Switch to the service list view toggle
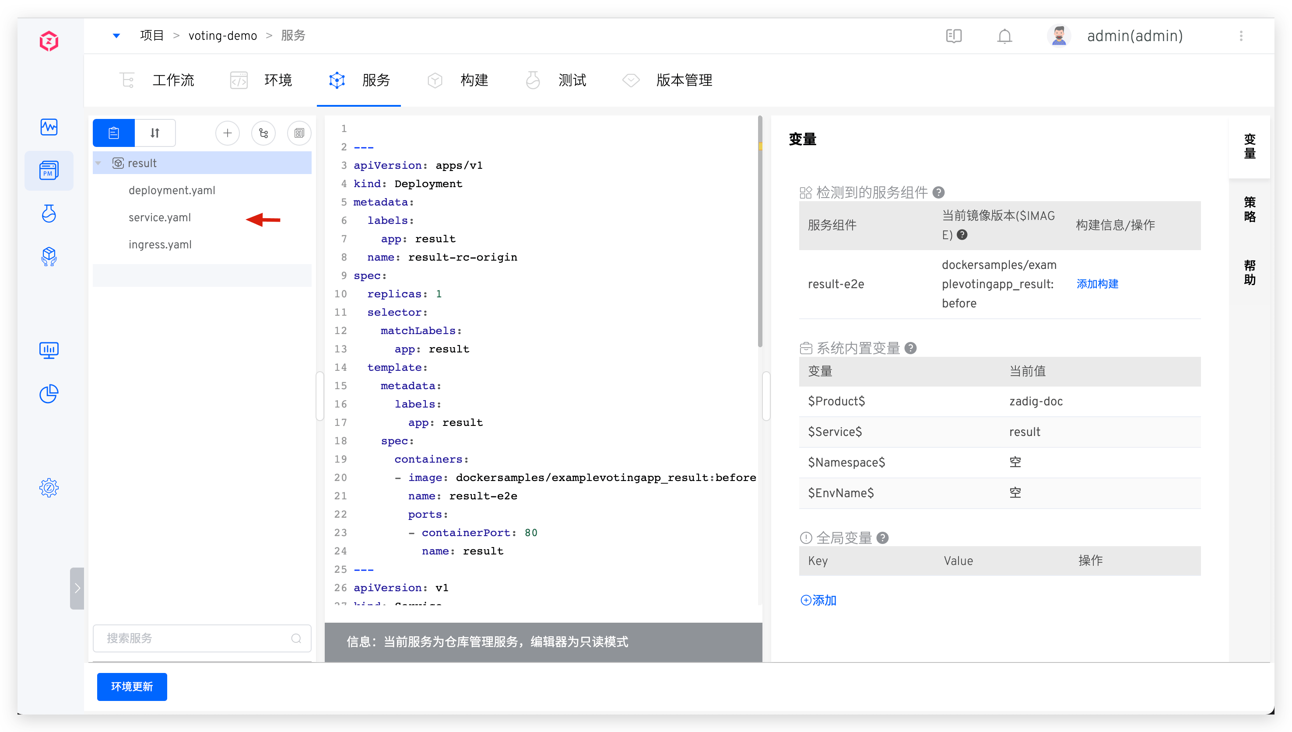 pos(114,133)
